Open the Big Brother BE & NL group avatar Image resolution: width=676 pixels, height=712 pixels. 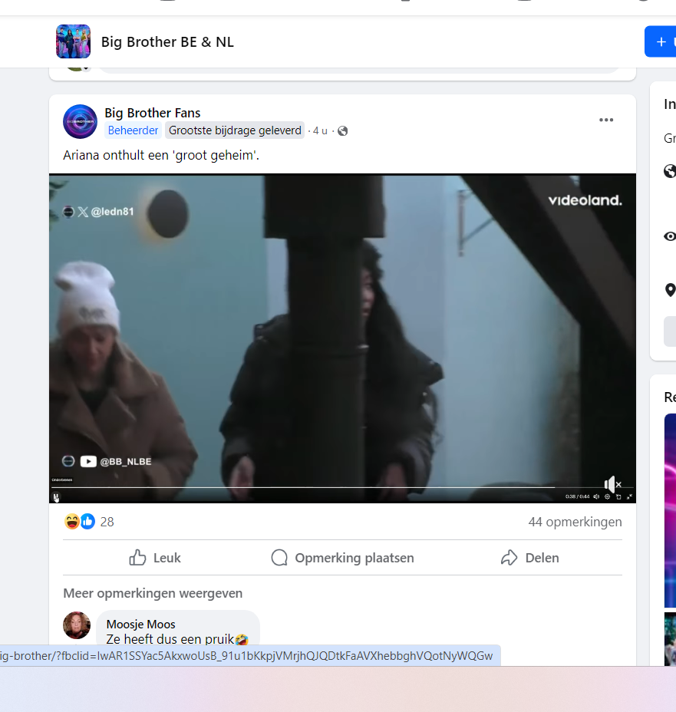73,41
